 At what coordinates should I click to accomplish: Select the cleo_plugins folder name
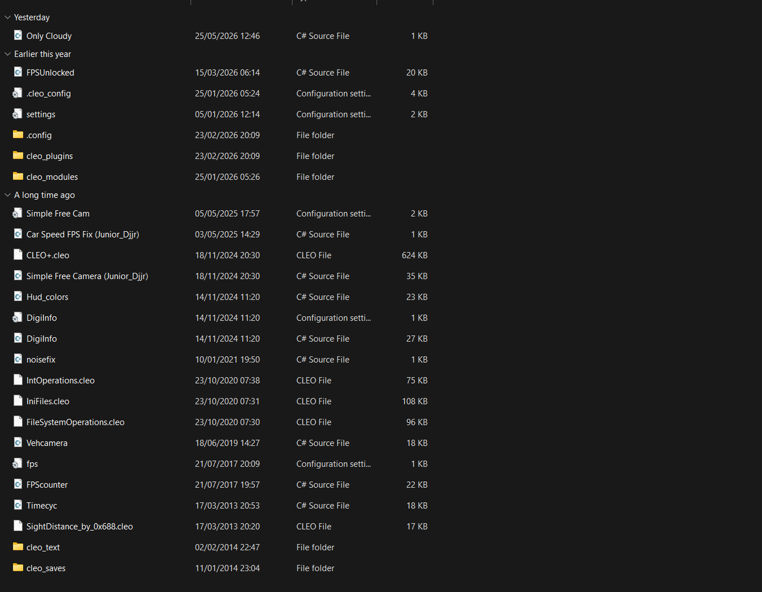coord(49,156)
